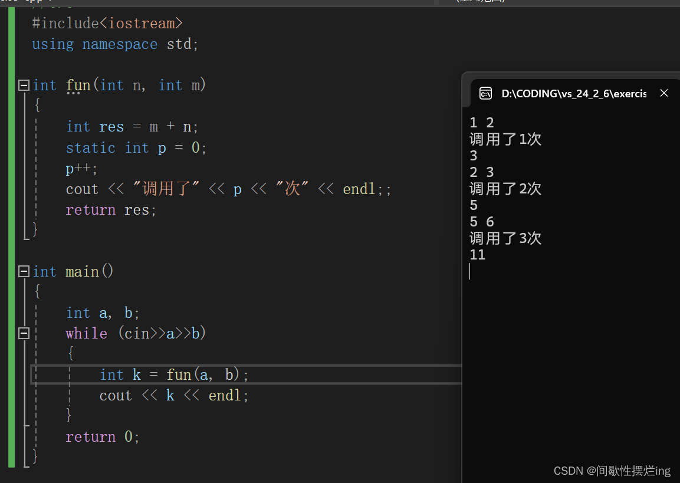Click console input line '5 6'
This screenshot has height=483, width=680.
(482, 222)
